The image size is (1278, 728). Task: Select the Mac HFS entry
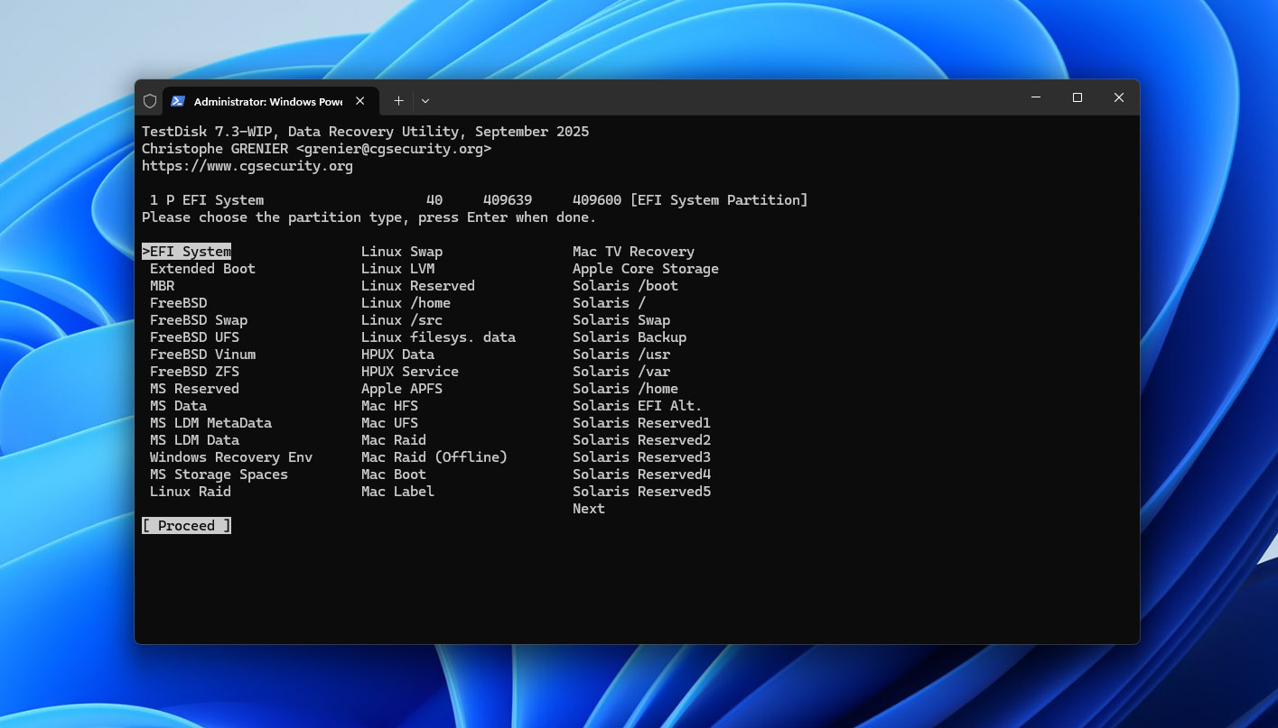pos(389,406)
